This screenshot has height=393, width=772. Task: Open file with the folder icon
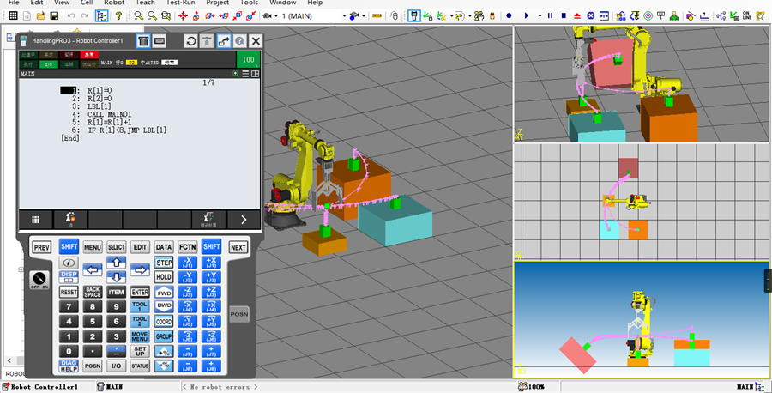pos(41,15)
